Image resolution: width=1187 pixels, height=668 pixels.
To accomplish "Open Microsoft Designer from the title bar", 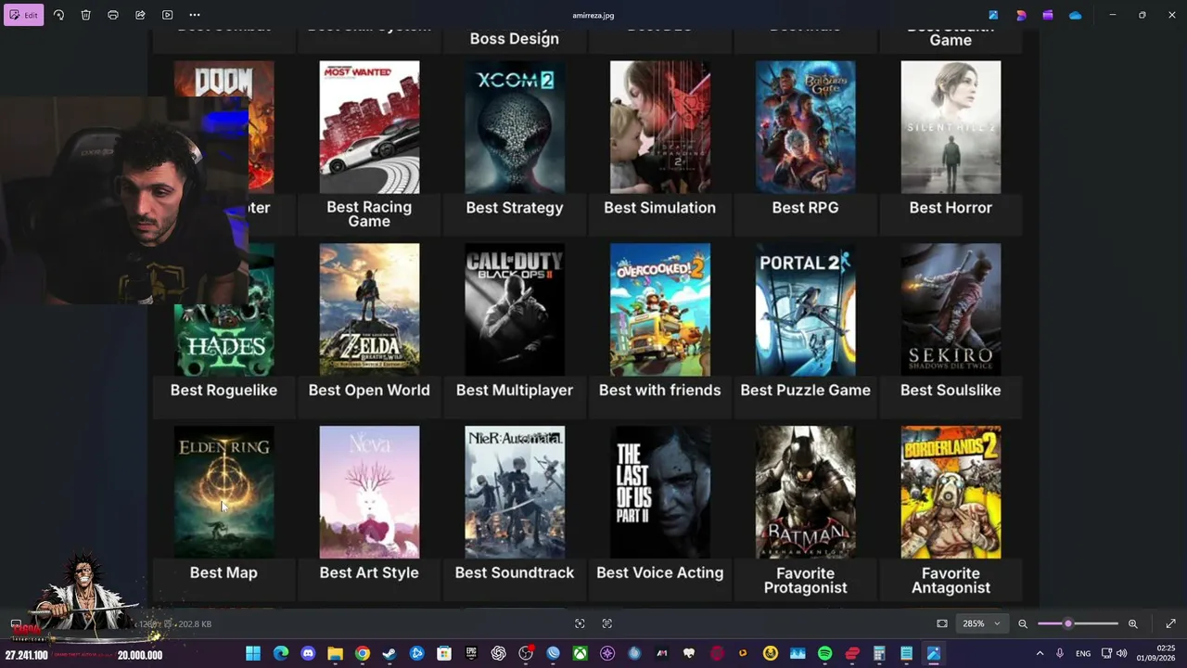I will pyautogui.click(x=1021, y=15).
